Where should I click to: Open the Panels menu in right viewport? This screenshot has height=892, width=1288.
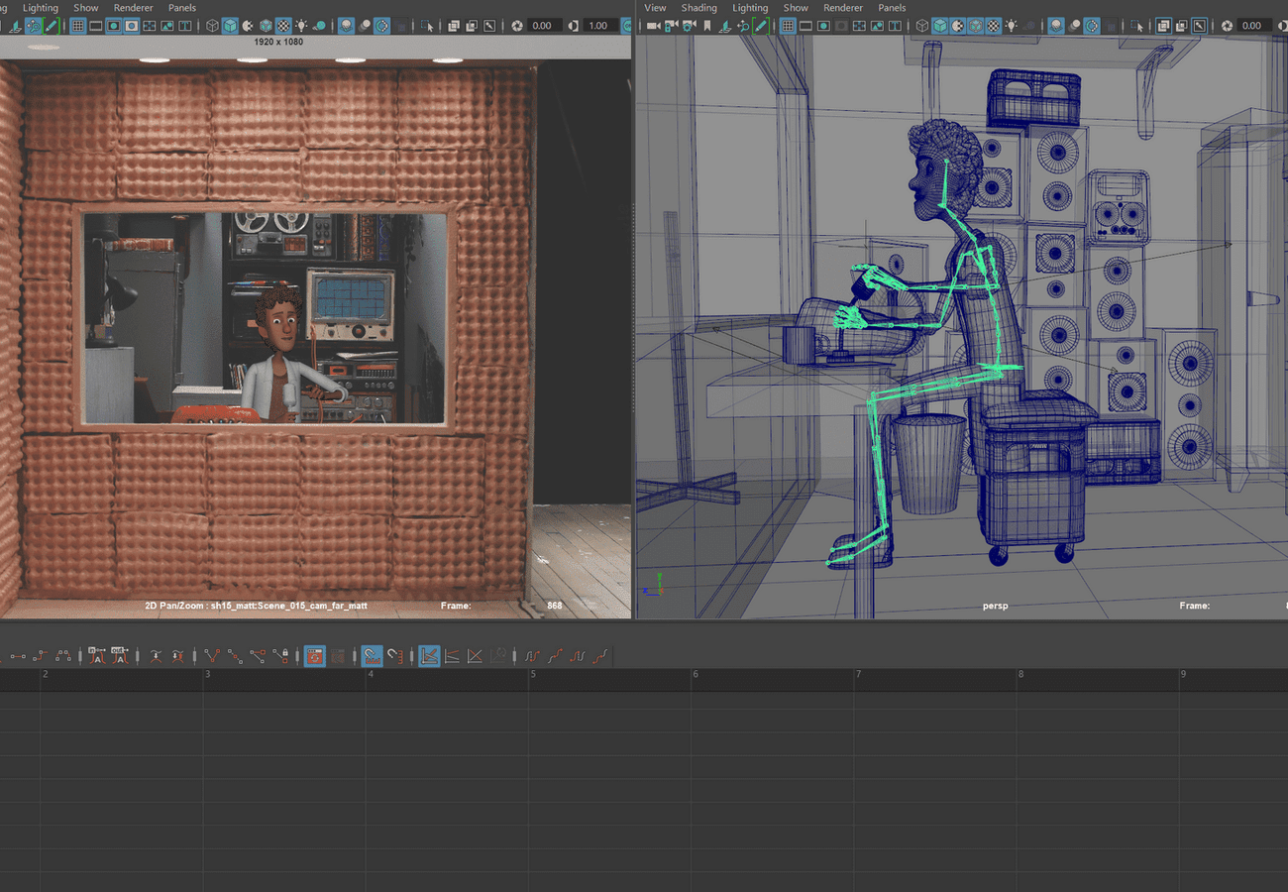point(892,8)
